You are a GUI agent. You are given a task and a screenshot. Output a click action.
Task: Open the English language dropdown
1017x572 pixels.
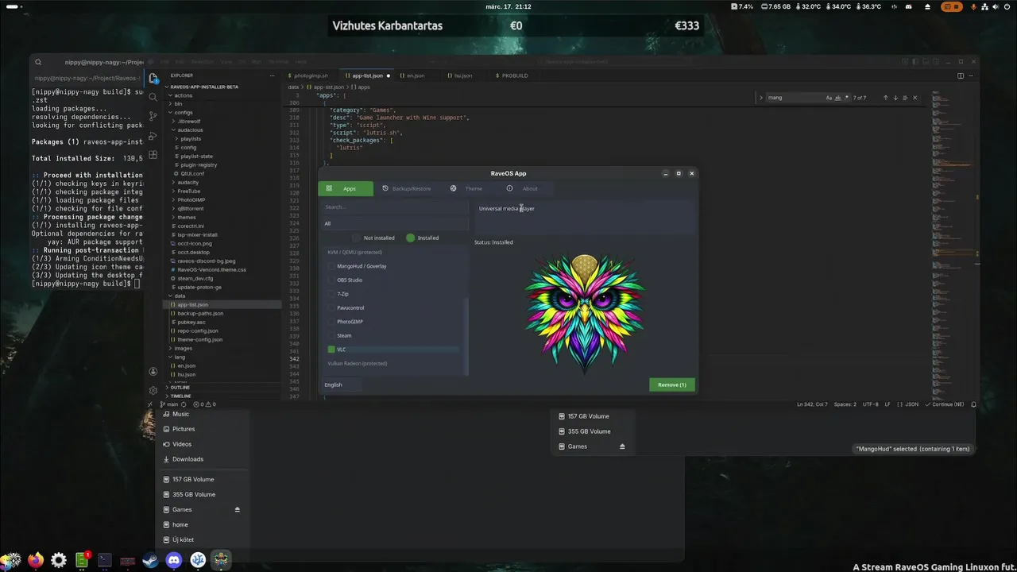coord(342,385)
